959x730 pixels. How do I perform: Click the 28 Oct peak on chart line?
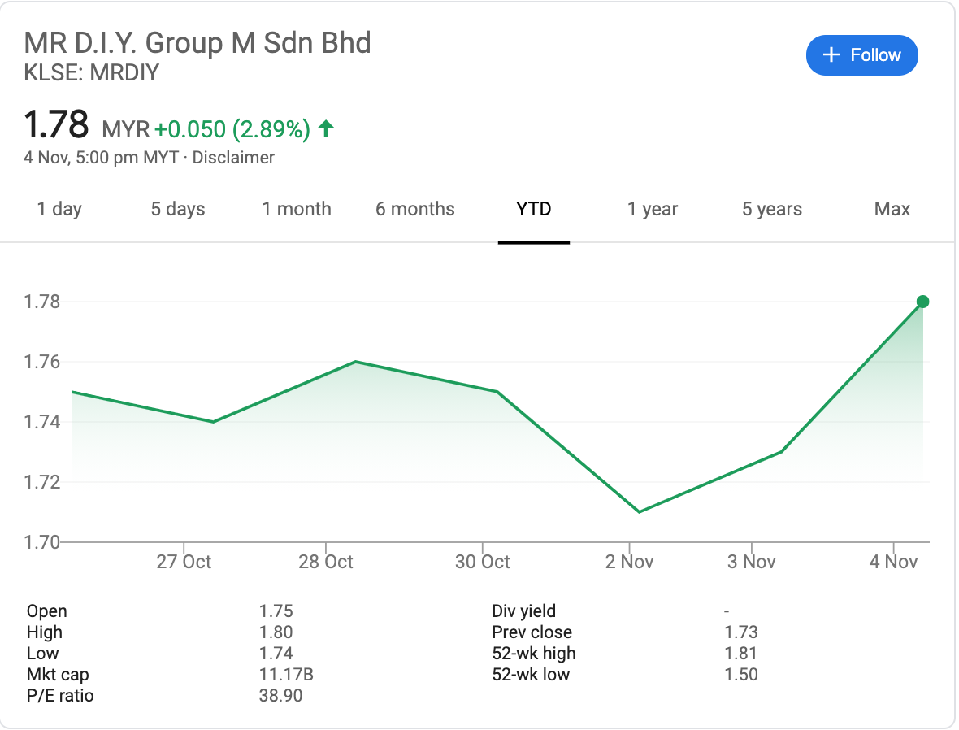click(356, 362)
